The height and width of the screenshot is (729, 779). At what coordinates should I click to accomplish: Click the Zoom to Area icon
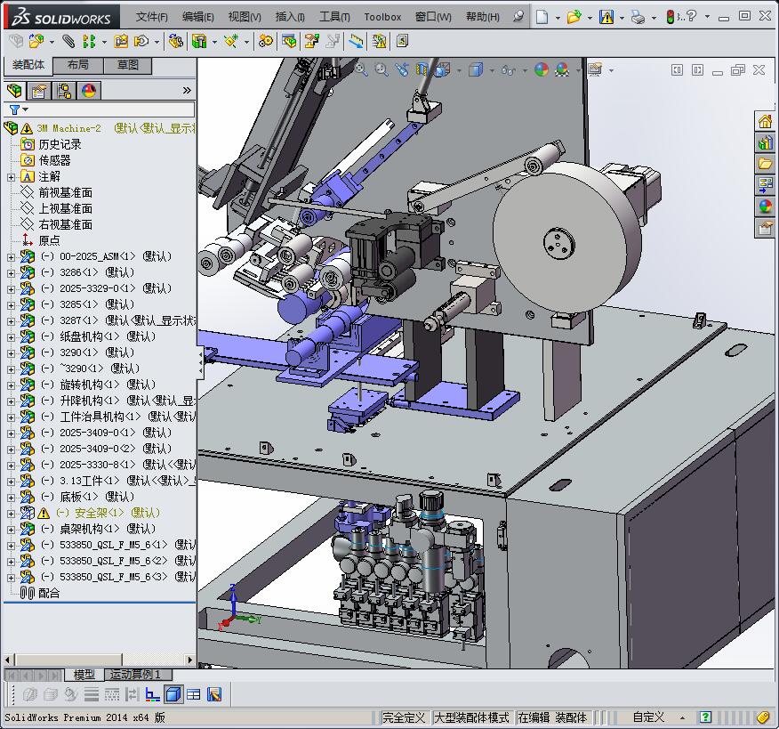coord(381,69)
